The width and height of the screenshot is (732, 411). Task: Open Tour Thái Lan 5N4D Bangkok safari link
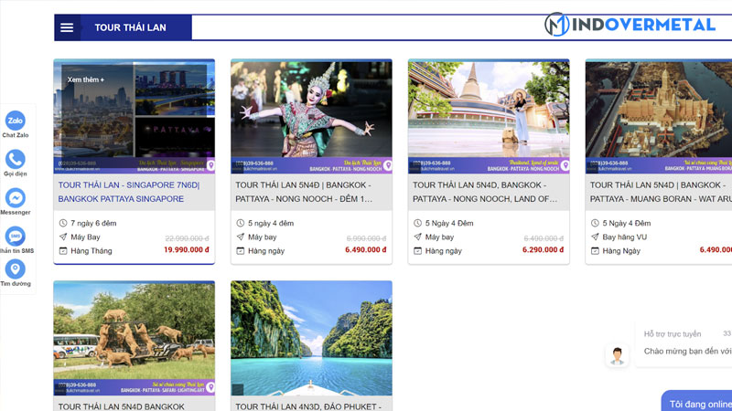pos(122,406)
